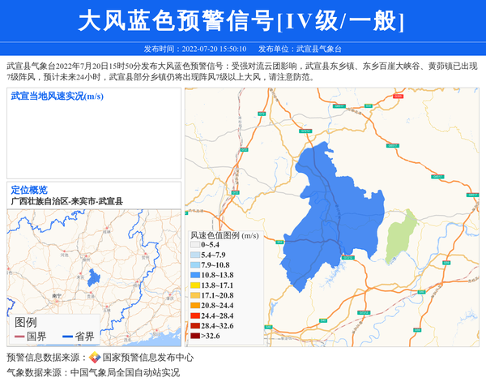Choose the 24.4~28.4 red legend swatch
Image resolution: width=486 pixels, height=382 pixels.
[194, 315]
